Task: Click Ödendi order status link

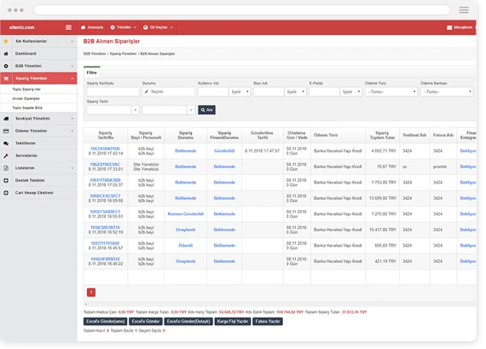Action: tap(186, 246)
